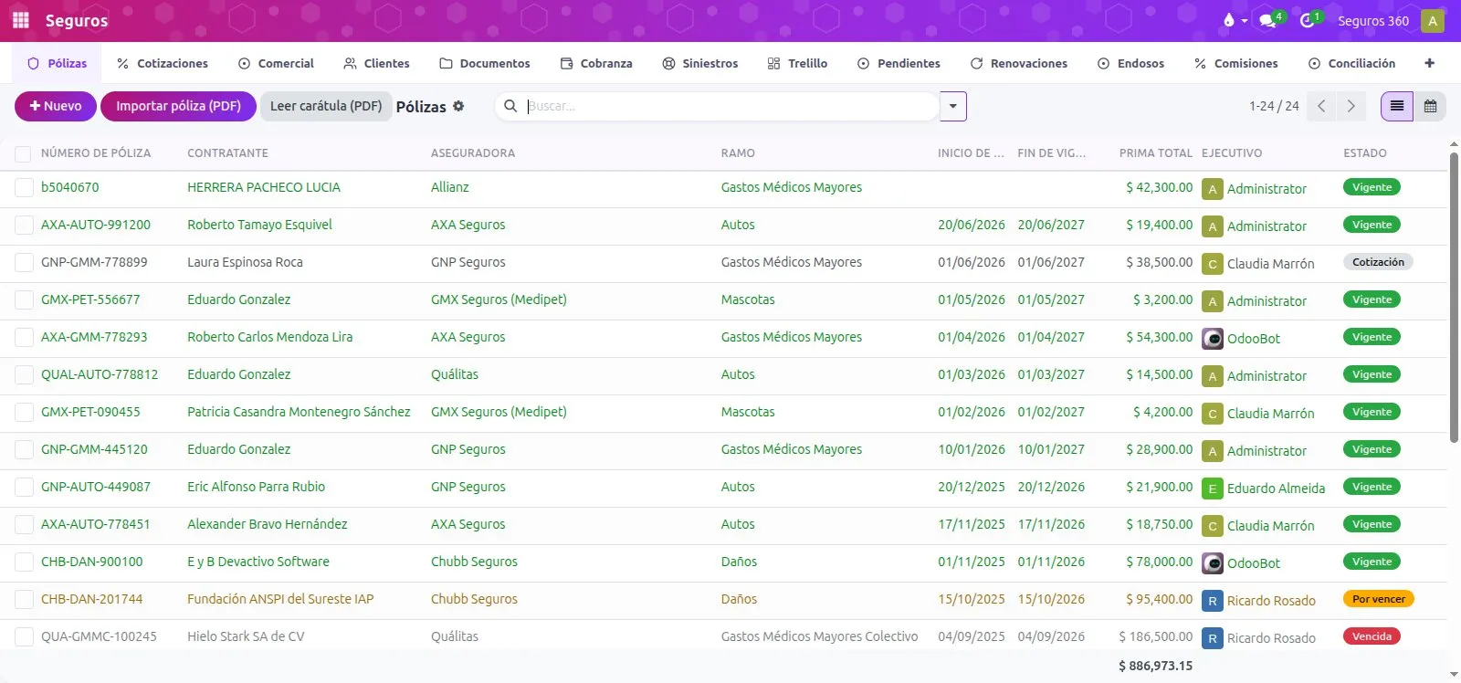Toggle the select-all header checkbox

pos(23,154)
